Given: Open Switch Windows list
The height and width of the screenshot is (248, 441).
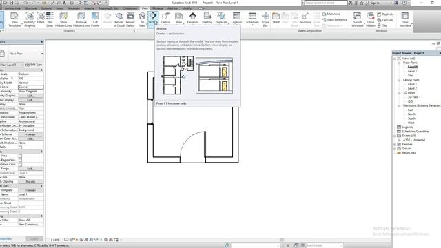Looking at the screenshot, I should click(358, 19).
